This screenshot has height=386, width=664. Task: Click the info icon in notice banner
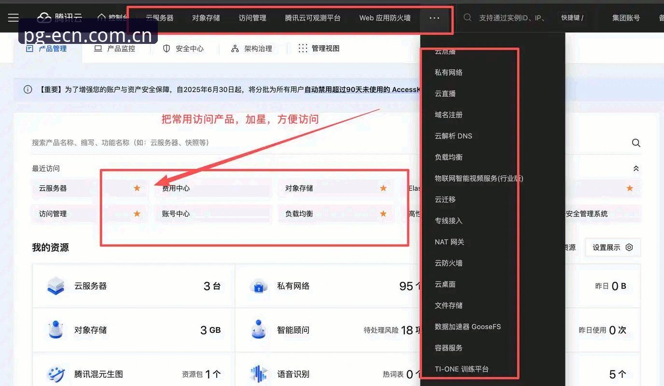click(28, 90)
